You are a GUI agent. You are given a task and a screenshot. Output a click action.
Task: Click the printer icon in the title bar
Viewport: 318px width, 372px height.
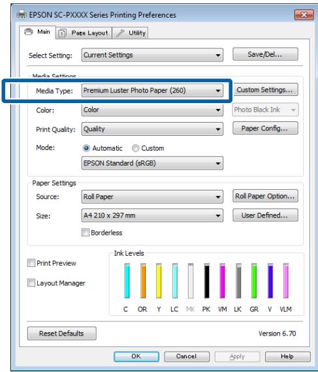click(x=22, y=15)
